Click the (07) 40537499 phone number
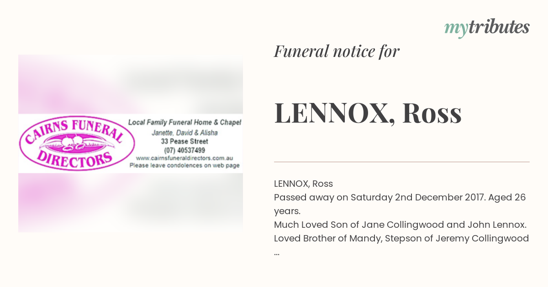This screenshot has height=287, width=548. [184, 150]
